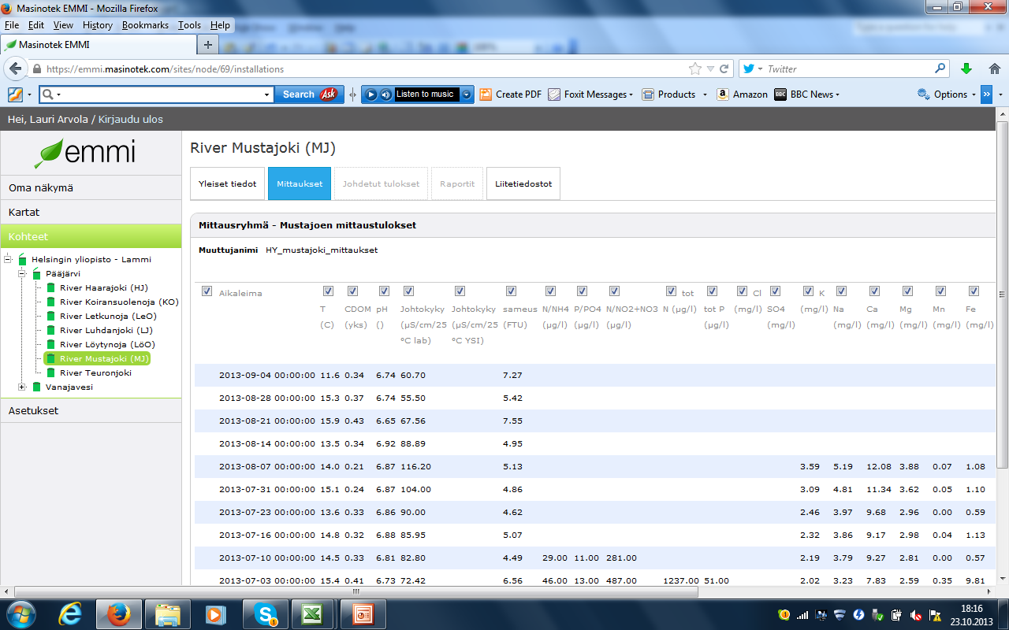Viewport: 1009px width, 630px height.
Task: Click the page vertical scrollbar
Action: coord(1002,294)
